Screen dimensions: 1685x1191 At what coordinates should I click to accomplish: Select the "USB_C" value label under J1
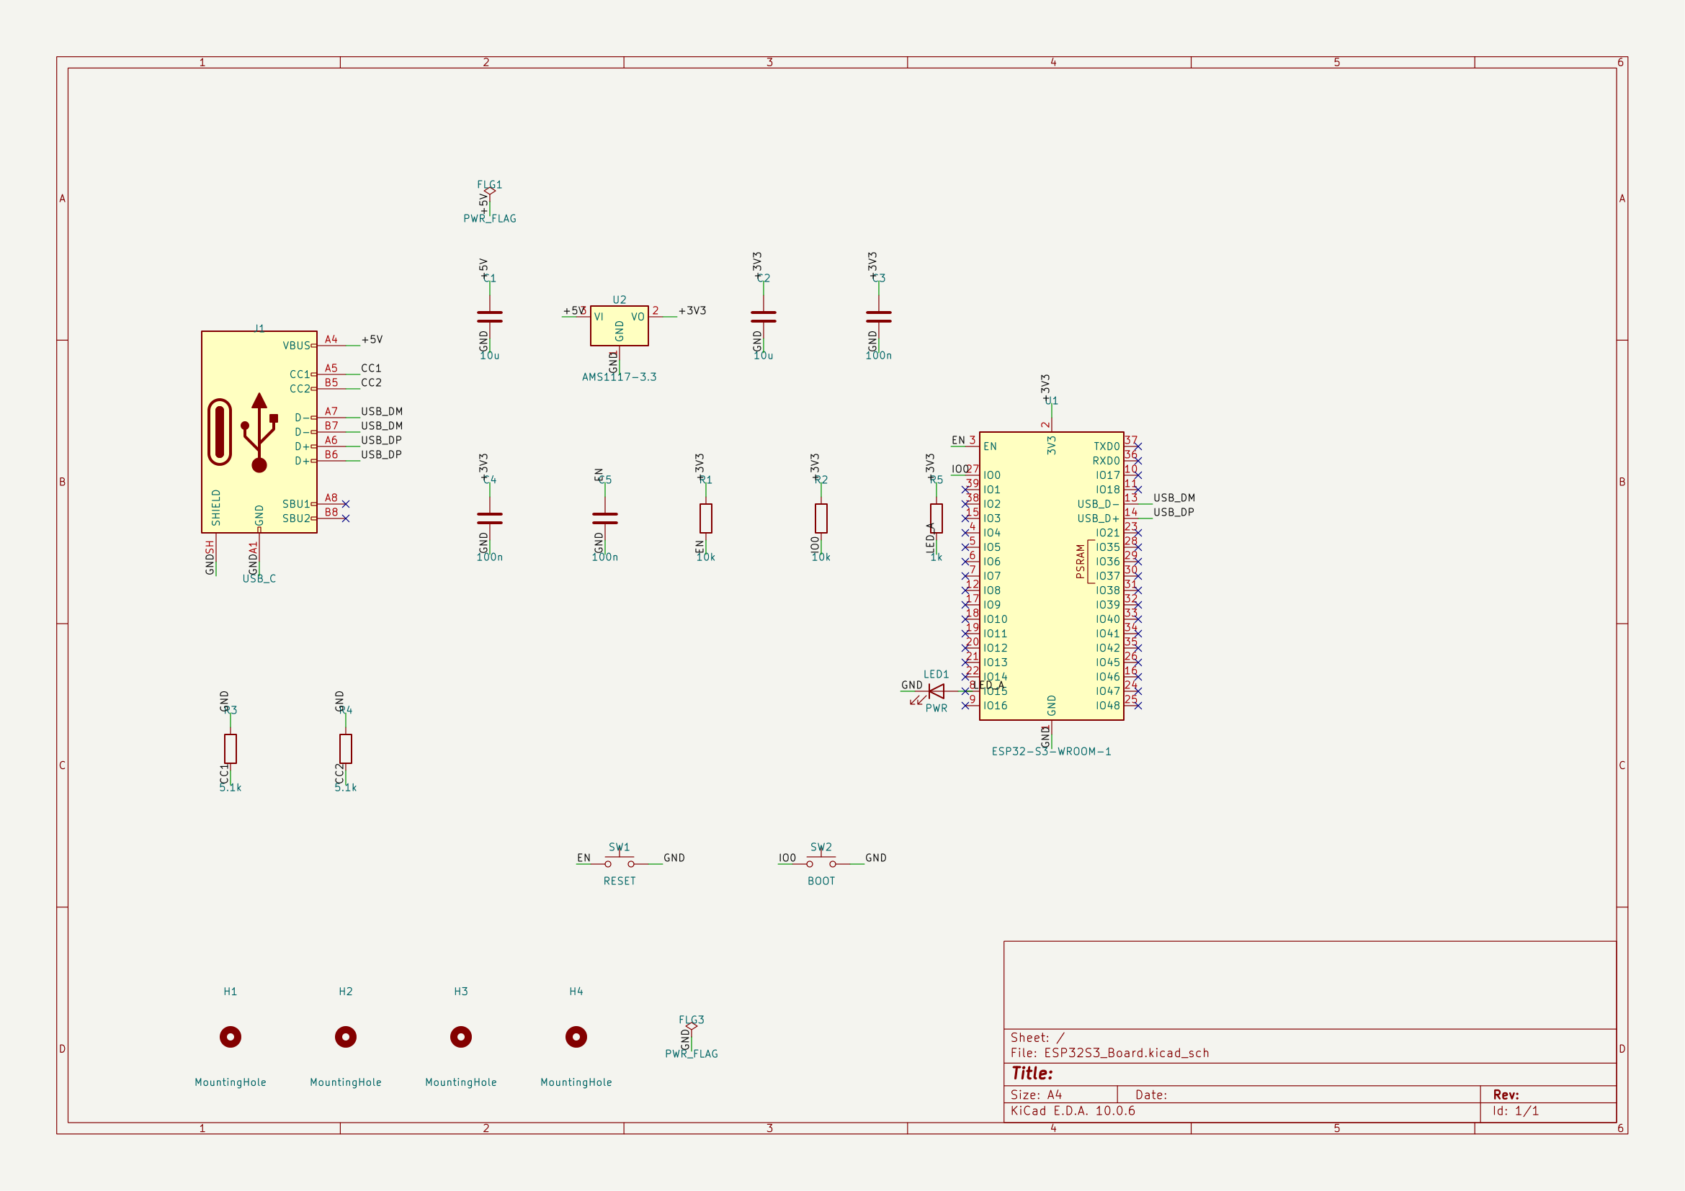pos(259,579)
